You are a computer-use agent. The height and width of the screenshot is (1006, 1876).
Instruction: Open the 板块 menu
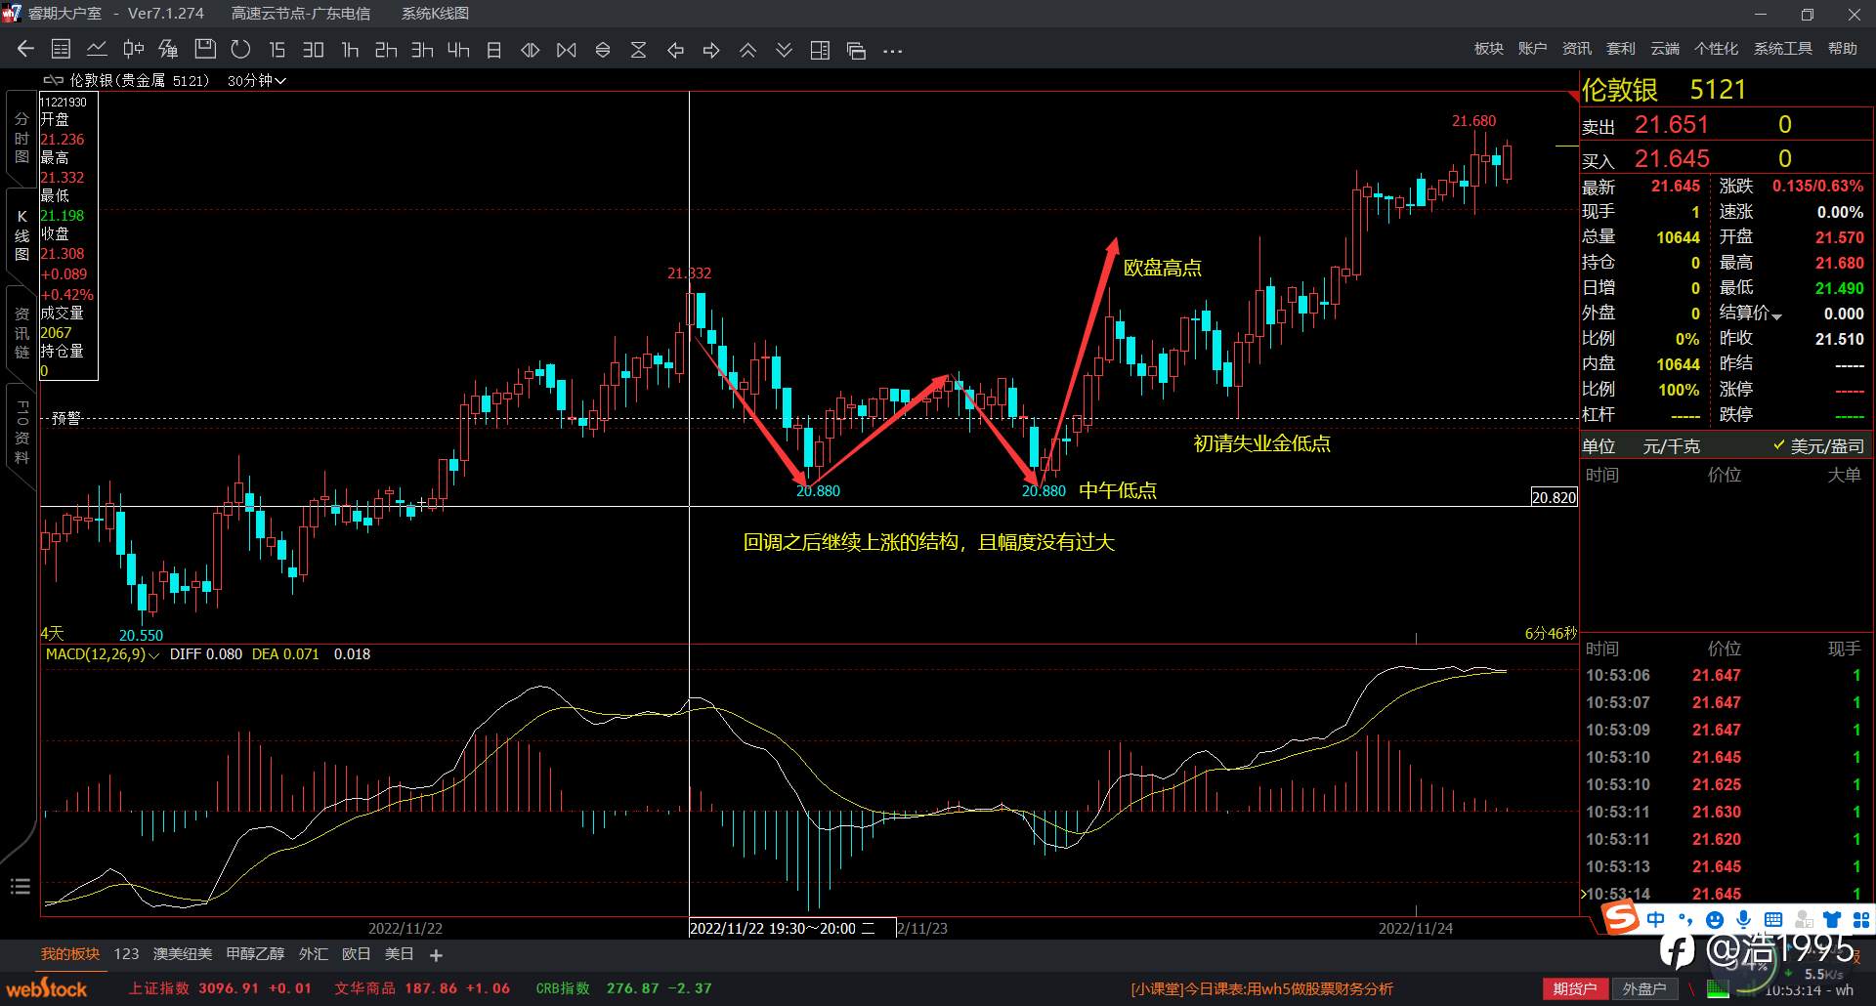coord(1489,49)
